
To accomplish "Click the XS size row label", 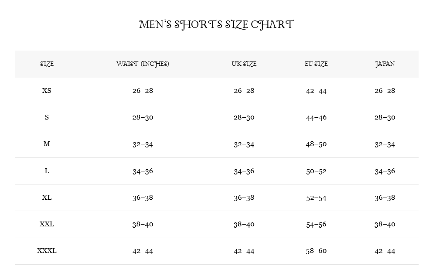I will click(47, 91).
